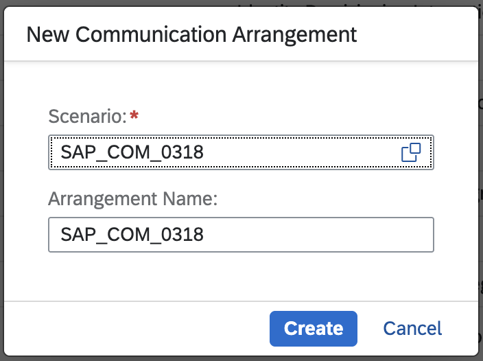Click the Arrangement Name label

click(x=133, y=199)
